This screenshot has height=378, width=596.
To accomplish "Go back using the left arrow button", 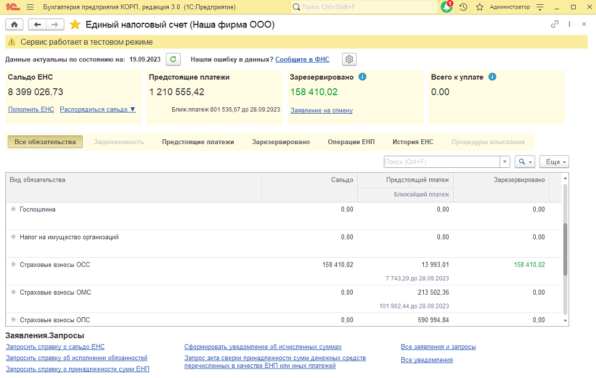I will click(x=38, y=25).
